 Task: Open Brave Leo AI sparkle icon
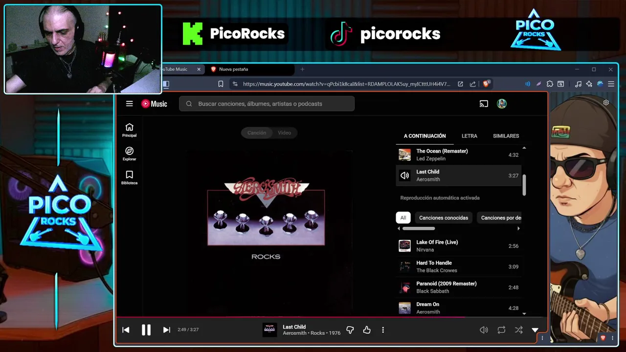589,84
